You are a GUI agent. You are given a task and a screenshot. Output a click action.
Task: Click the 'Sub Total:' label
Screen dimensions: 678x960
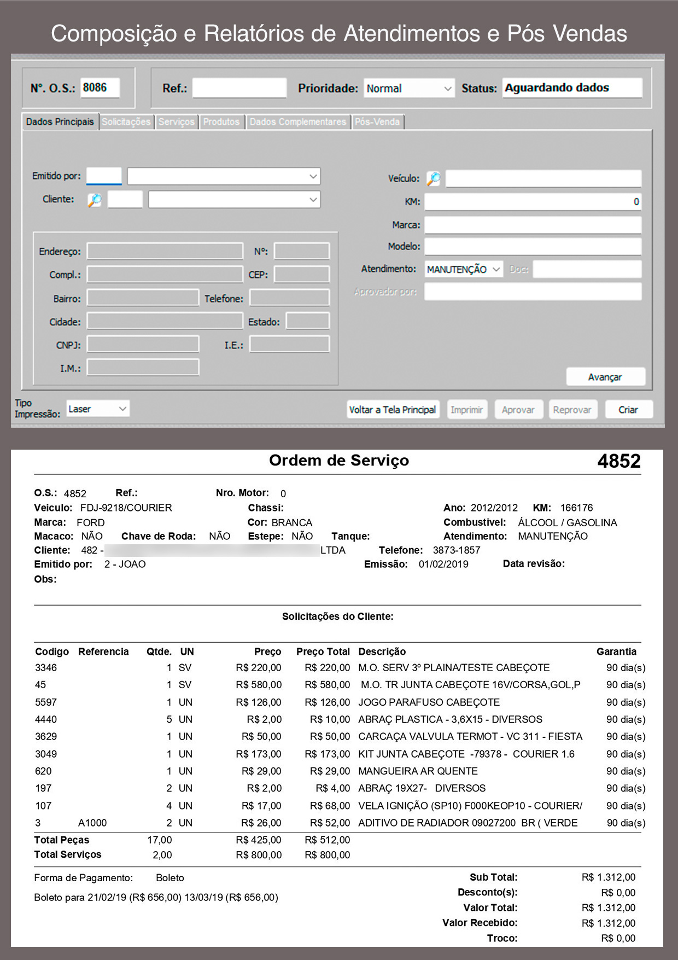(493, 877)
